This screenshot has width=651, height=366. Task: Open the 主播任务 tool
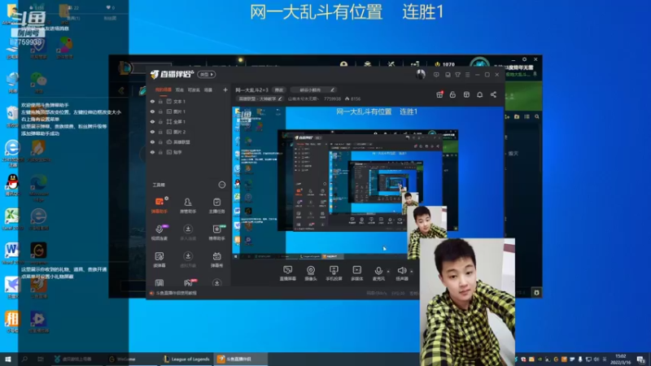(x=216, y=205)
